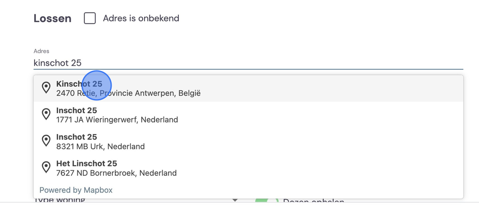Image resolution: width=479 pixels, height=219 pixels.
Task: Click the location pin for Wieringerwerf suggestion
Action: [46, 114]
